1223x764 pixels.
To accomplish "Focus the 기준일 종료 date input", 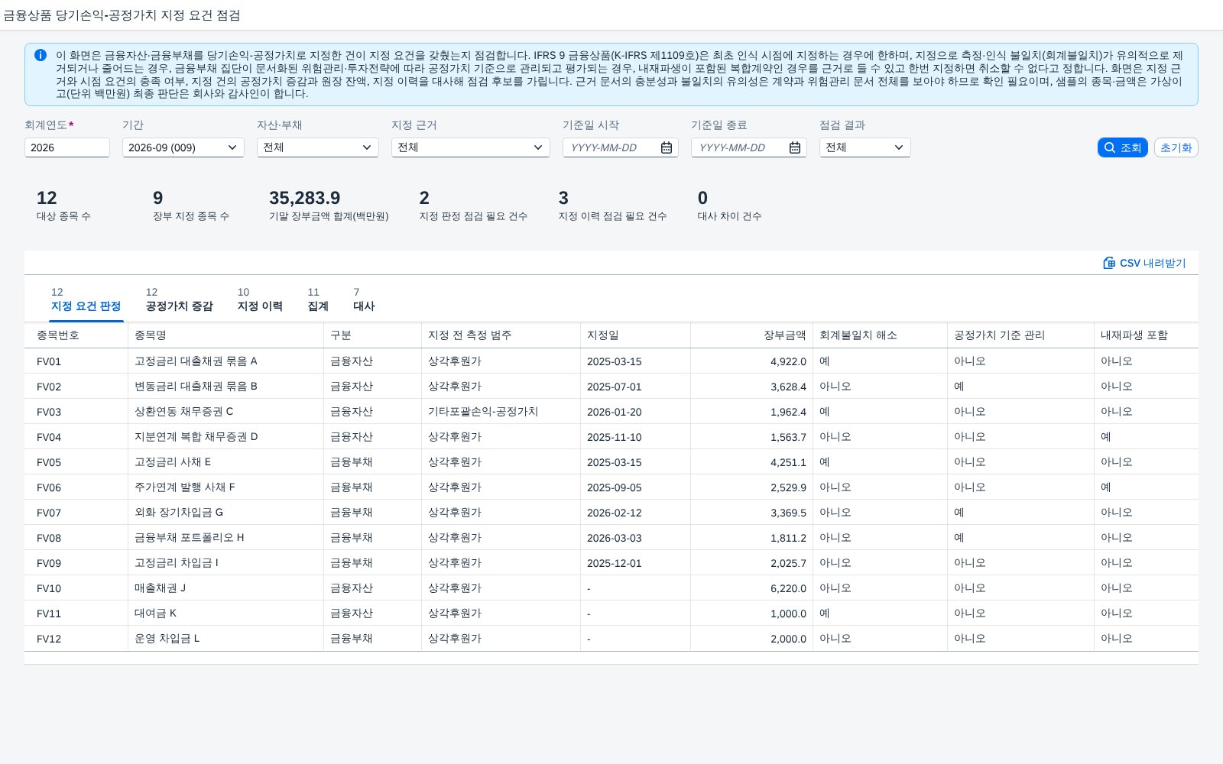I will (740, 147).
